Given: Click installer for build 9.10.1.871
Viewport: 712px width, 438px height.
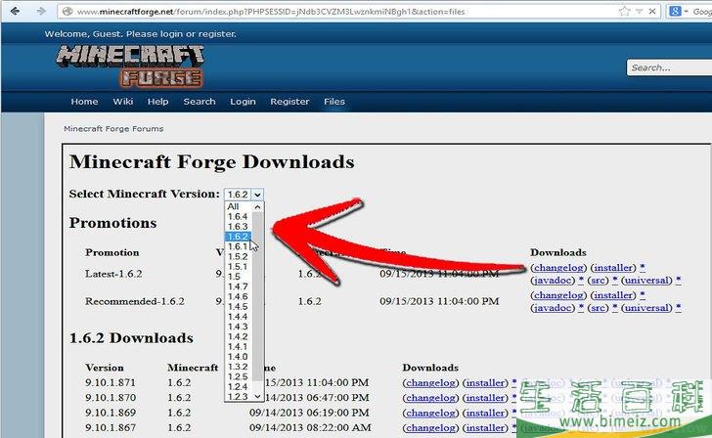Looking at the screenshot, I should [485, 383].
